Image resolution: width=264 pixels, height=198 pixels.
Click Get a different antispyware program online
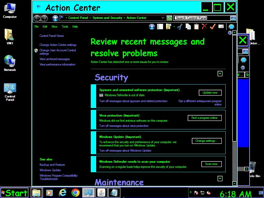pyautogui.click(x=200, y=103)
